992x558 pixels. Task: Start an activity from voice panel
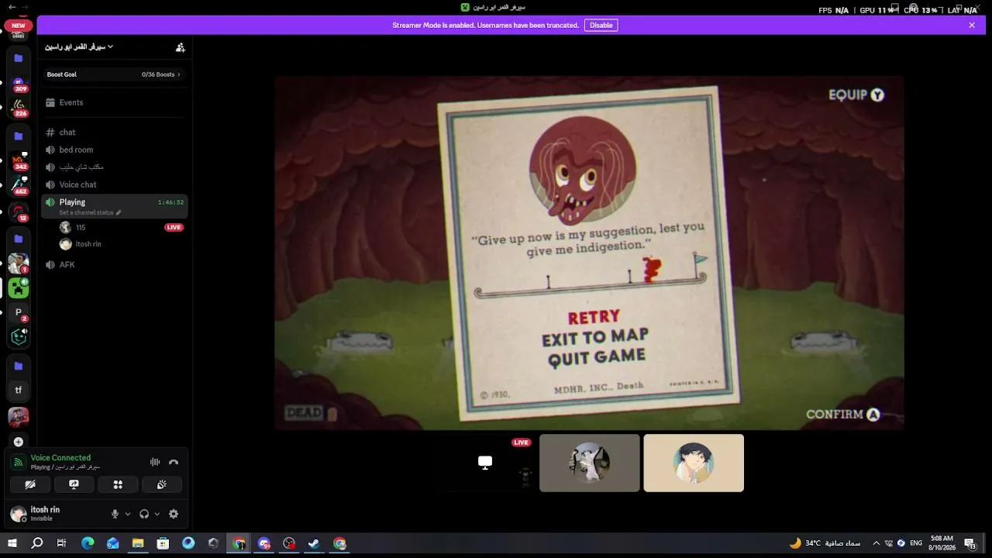click(x=118, y=484)
